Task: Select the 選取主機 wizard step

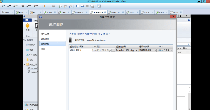Action: point(45,34)
